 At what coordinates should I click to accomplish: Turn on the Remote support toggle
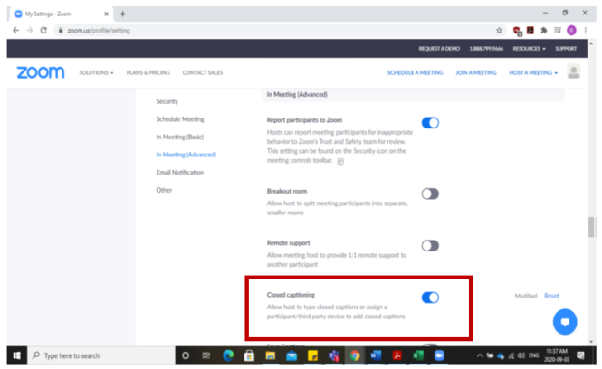(x=430, y=245)
